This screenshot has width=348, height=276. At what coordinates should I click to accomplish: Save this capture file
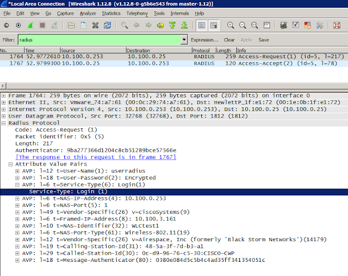[83, 26]
